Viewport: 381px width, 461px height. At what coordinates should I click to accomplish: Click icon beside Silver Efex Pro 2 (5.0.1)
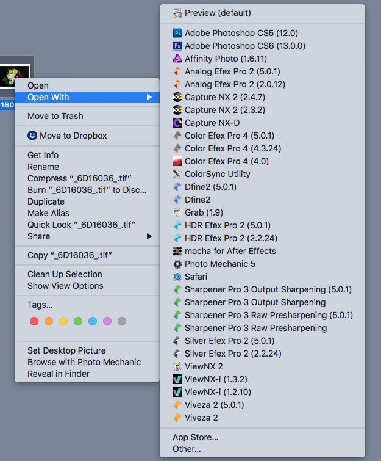click(x=177, y=341)
